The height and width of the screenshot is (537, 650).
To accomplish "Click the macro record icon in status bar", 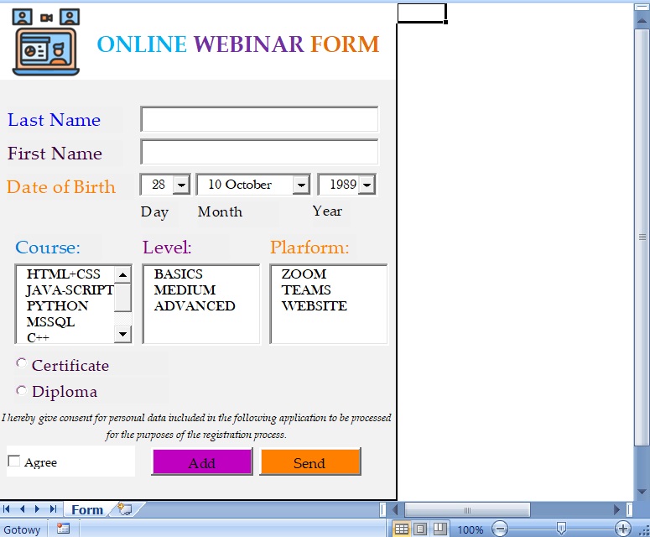I will point(63,529).
